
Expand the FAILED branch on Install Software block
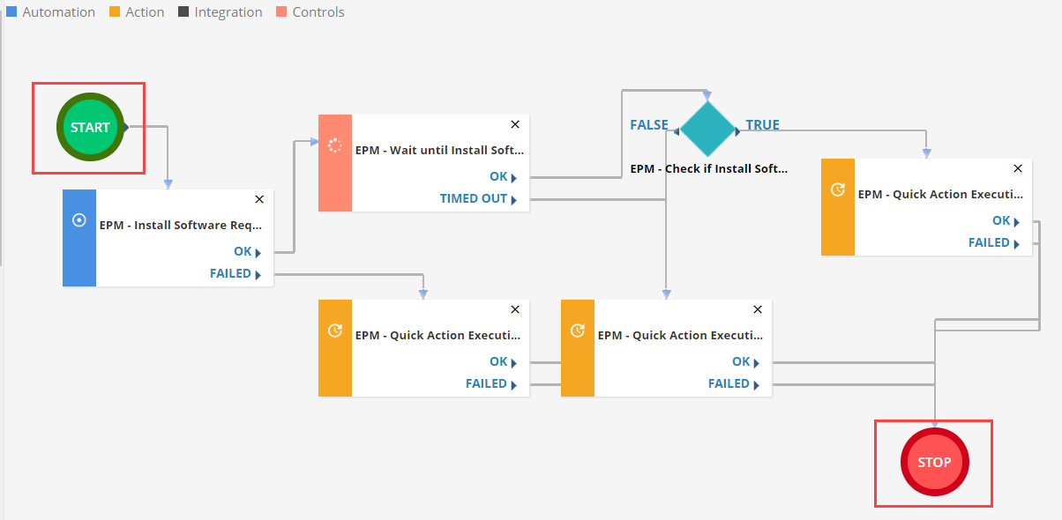(235, 273)
